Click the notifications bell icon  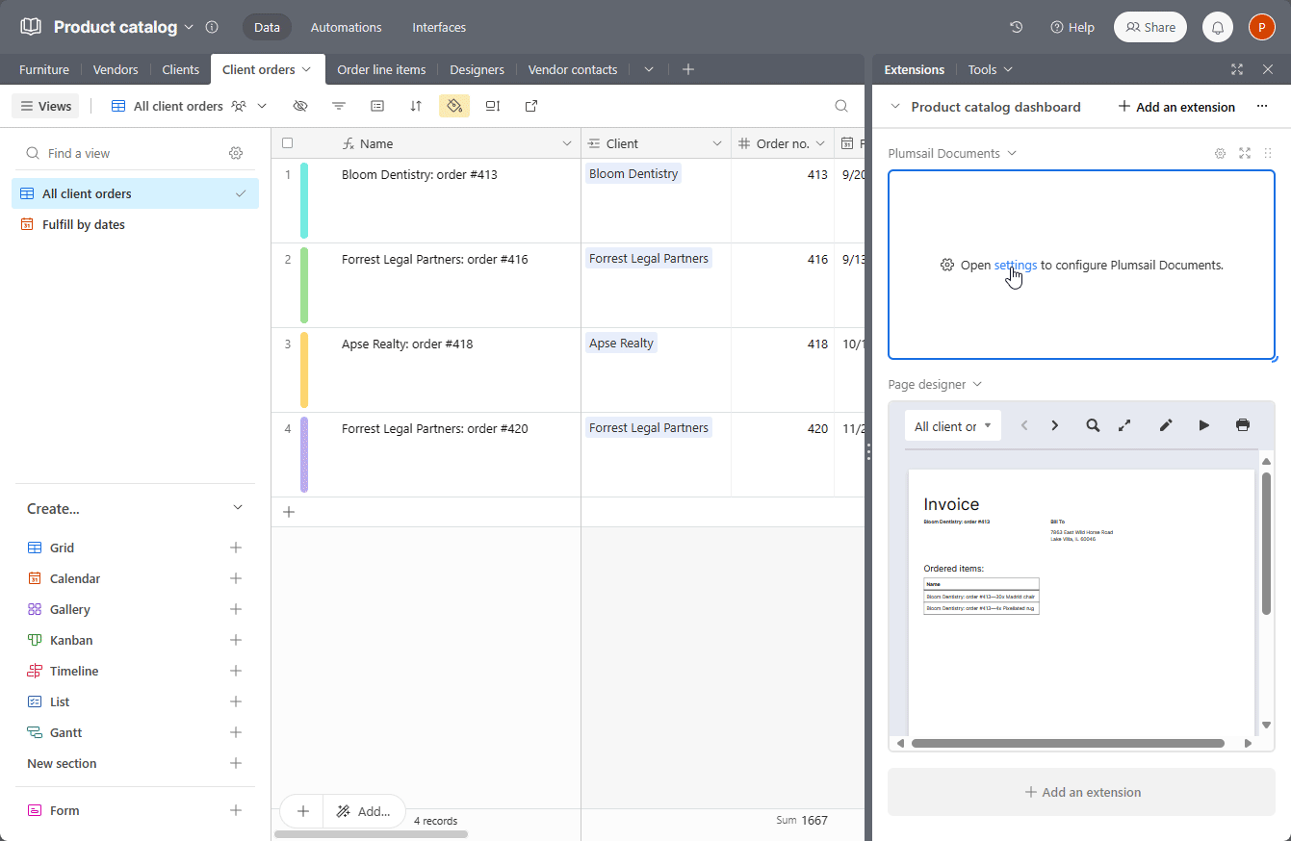coord(1218,27)
